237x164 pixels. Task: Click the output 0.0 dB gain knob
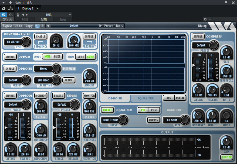226,142
